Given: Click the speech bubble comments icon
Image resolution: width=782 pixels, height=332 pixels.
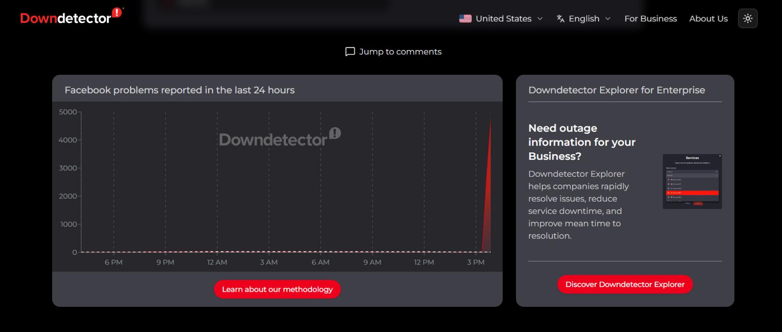Looking at the screenshot, I should (x=350, y=52).
